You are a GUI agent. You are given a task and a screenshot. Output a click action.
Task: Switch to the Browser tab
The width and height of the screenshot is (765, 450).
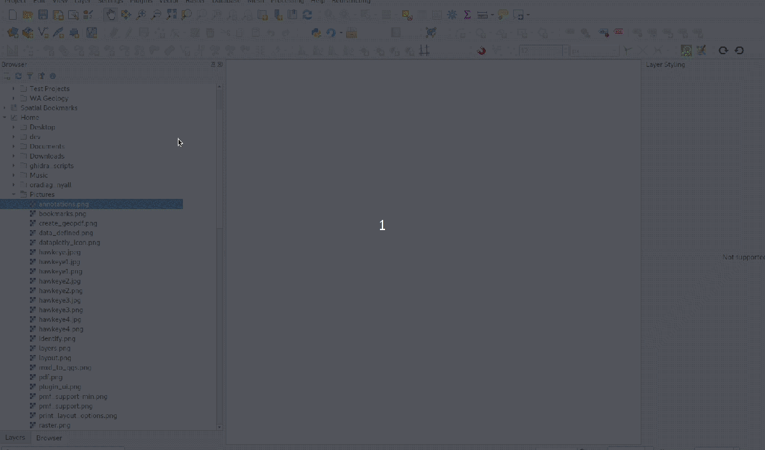49,438
